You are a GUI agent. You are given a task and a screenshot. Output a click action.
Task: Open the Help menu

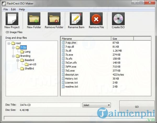coord(22,9)
